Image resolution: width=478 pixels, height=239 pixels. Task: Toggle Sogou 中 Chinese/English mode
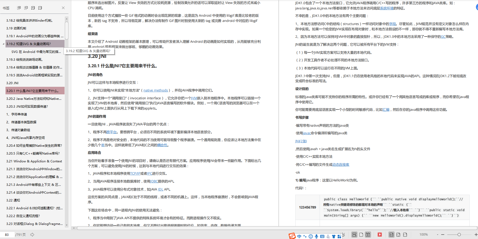pos(299,236)
